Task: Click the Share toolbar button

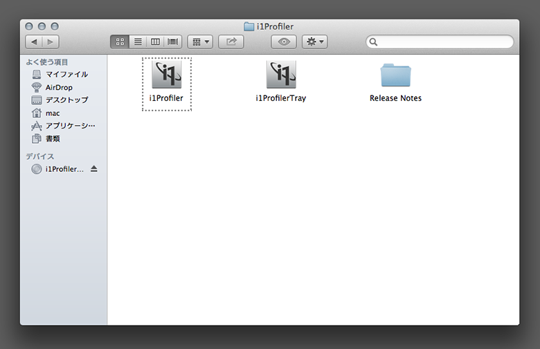Action: pos(231,42)
